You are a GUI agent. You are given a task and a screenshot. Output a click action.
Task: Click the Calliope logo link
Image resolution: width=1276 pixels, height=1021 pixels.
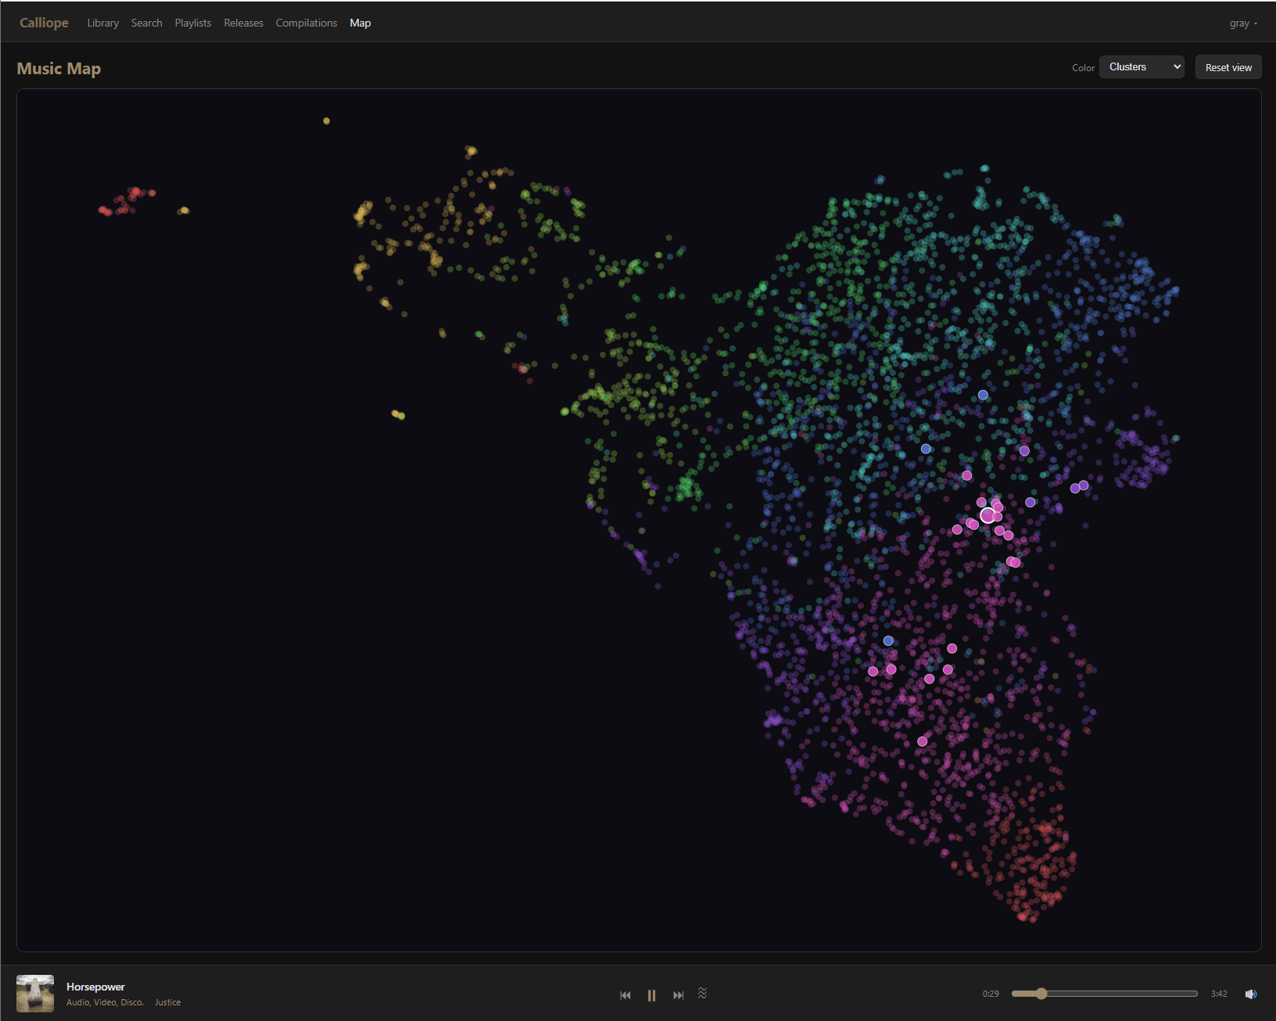click(44, 23)
